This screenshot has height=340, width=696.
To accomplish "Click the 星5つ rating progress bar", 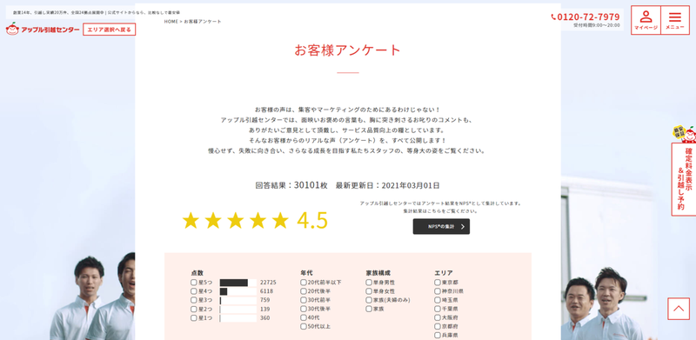I will tap(238, 283).
